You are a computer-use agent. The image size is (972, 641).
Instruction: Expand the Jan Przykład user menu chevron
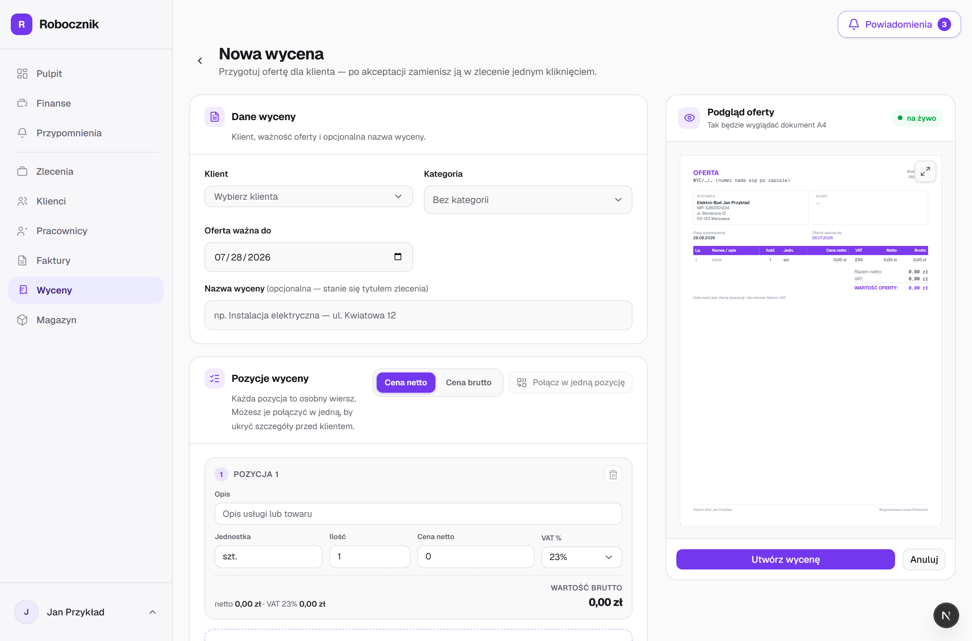click(153, 612)
